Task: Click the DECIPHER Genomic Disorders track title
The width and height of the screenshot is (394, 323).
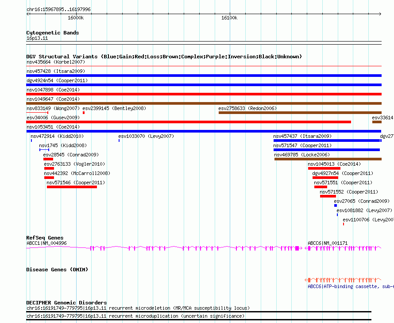Action: [66, 303]
